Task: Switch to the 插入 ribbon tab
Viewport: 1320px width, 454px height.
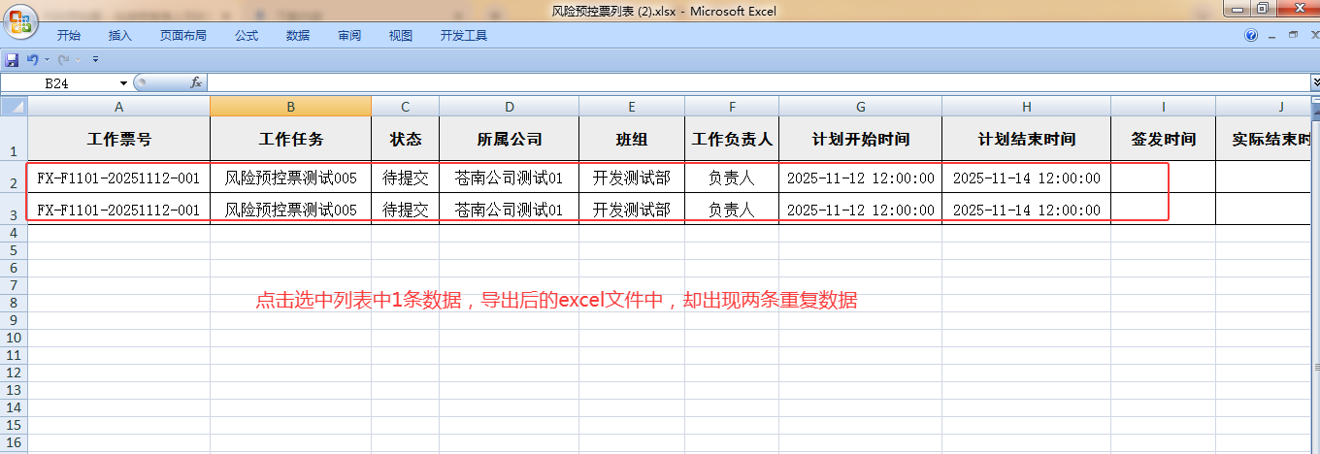Action: pyautogui.click(x=120, y=36)
